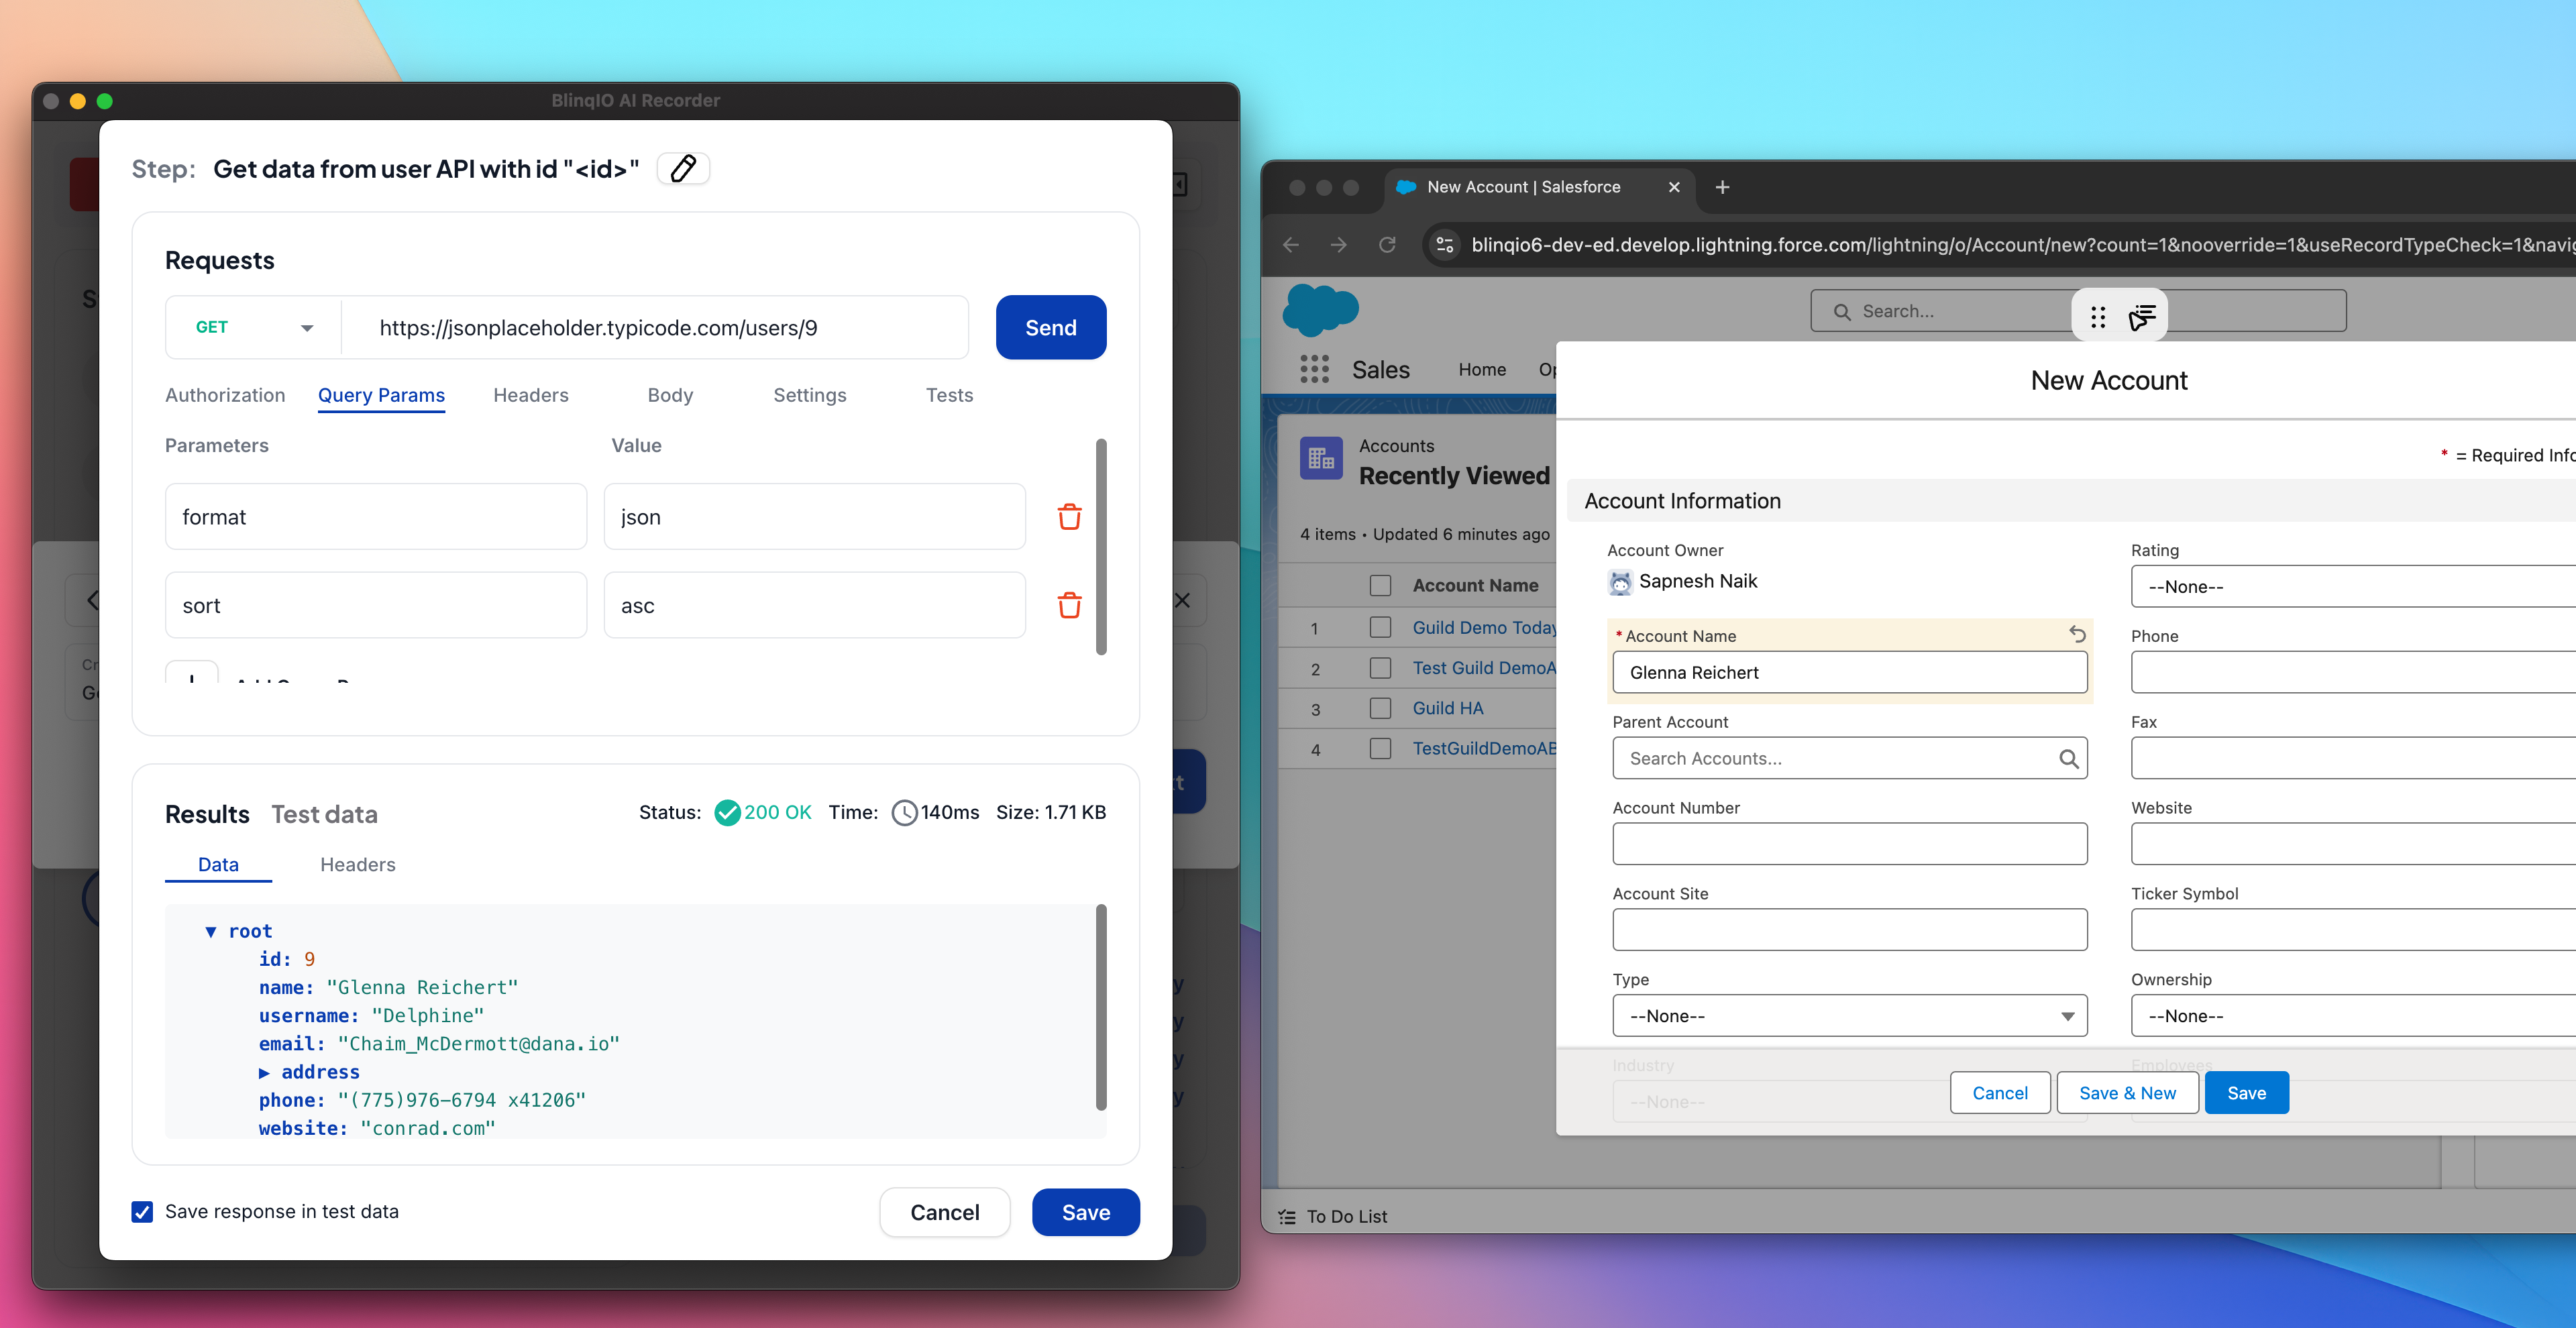Click Save in the recorder dialog
Screen dimensions: 2576x1328
(x=1085, y=1212)
